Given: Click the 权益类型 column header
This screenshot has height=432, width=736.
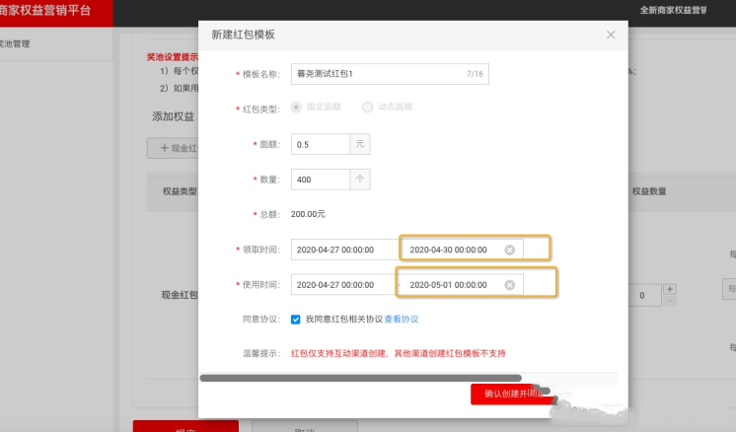Looking at the screenshot, I should [x=180, y=191].
